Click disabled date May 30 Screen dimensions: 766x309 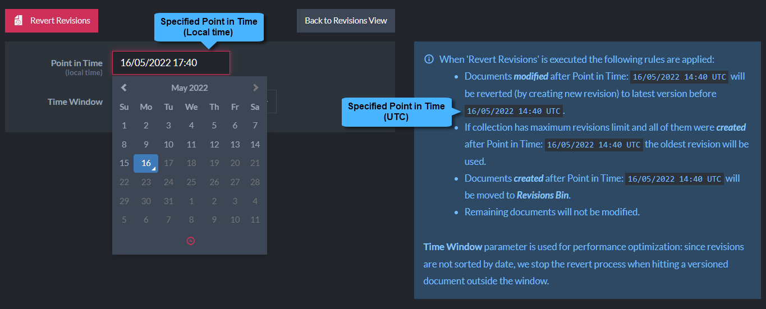pos(146,201)
